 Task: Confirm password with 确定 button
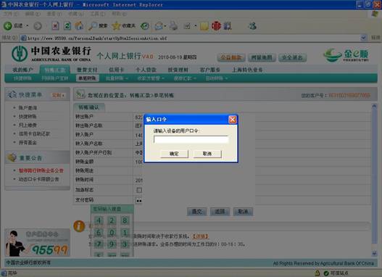(174, 154)
